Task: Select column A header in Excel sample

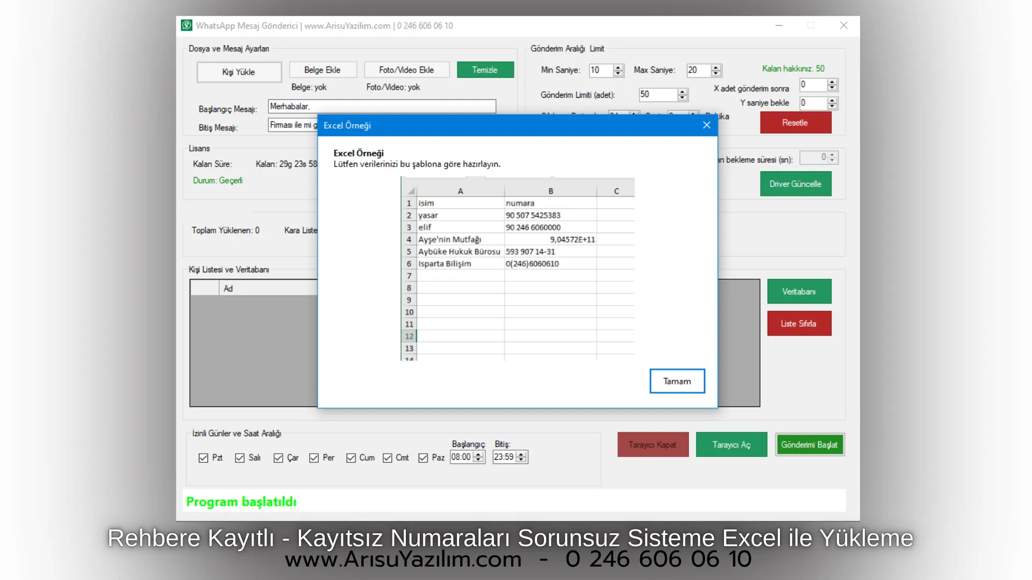Action: 460,191
